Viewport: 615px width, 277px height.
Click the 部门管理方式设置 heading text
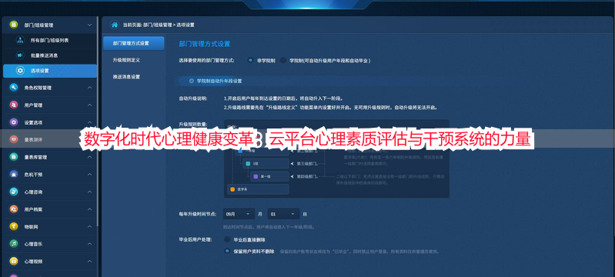[x=204, y=44]
